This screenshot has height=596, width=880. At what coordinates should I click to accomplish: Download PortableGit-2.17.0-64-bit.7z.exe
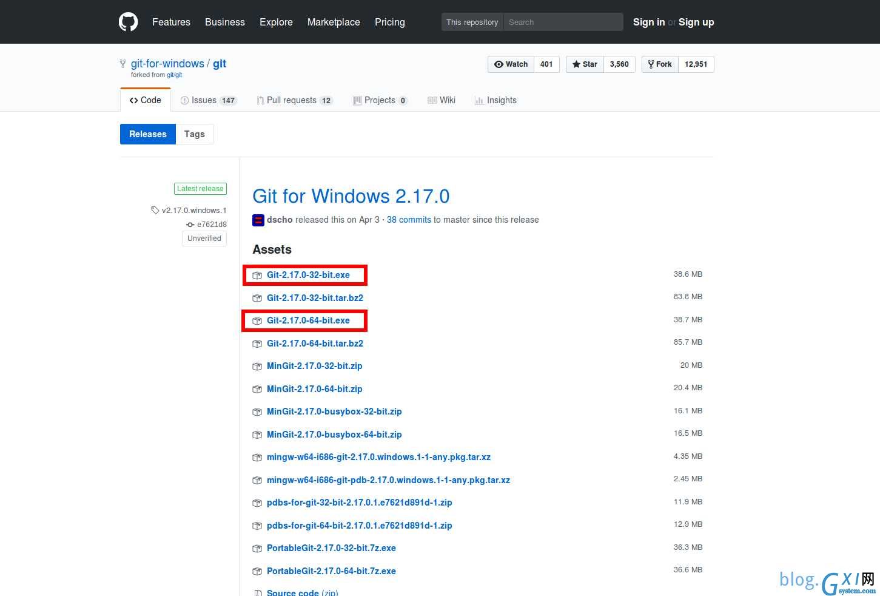click(x=331, y=571)
